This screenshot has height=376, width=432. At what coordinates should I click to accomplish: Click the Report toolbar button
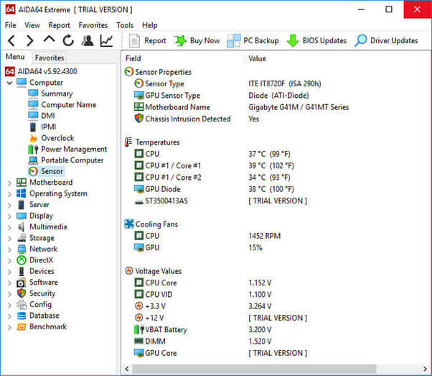coord(147,40)
